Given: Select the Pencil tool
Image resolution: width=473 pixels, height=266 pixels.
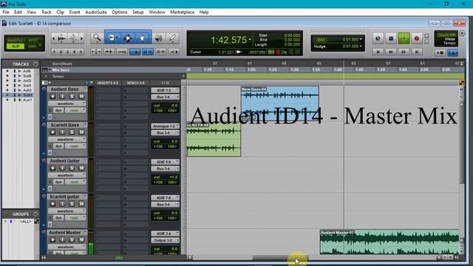Looking at the screenshot, I should pos(172,38).
